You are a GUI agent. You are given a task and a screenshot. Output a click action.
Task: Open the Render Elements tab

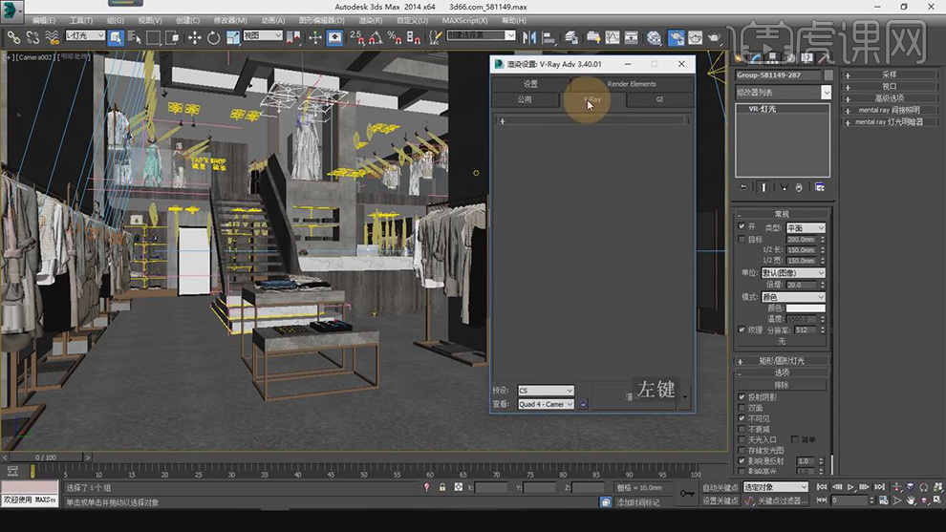tap(632, 84)
